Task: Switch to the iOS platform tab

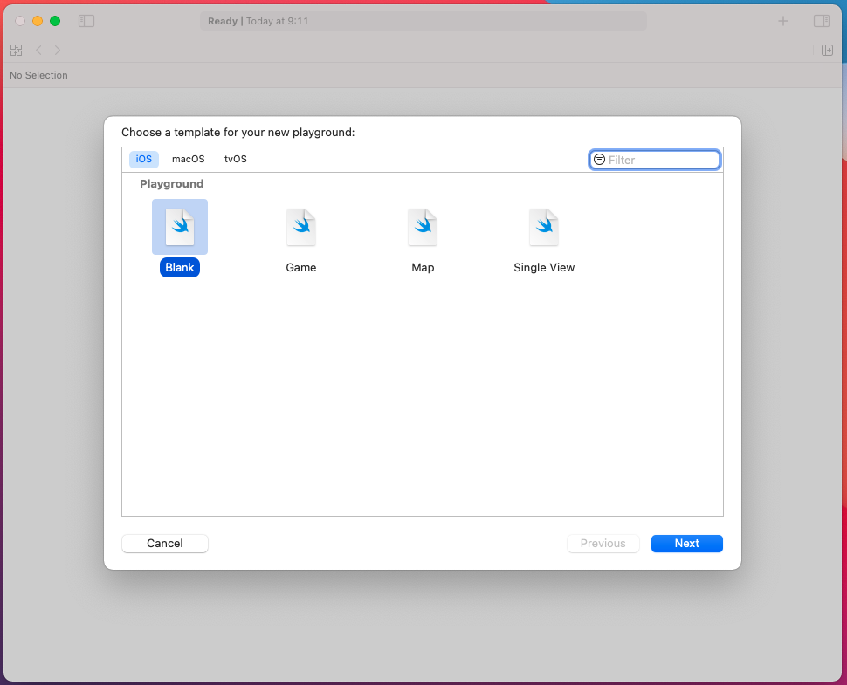Action: click(x=144, y=159)
